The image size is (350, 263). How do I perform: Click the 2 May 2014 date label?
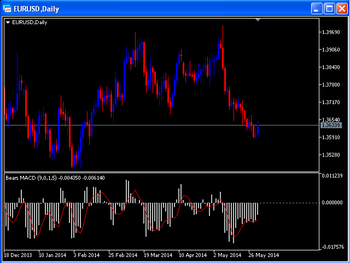point(227,255)
